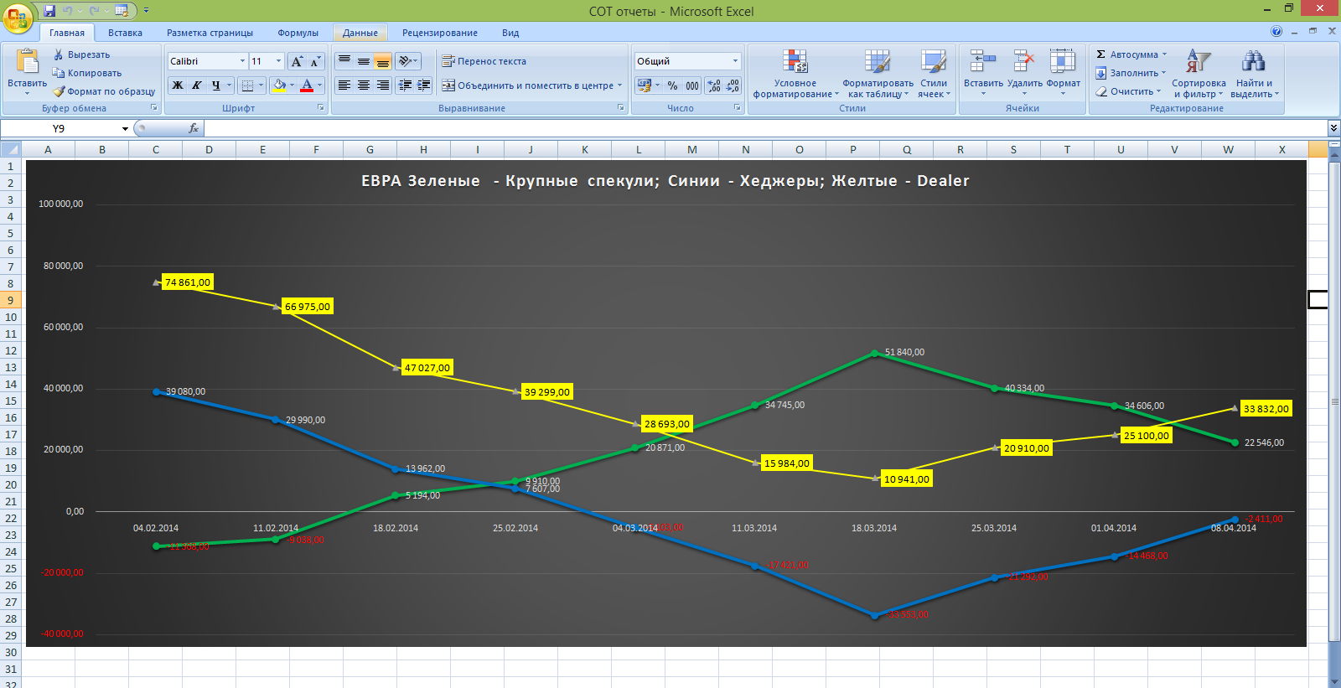Expand the formula bar

pos(1333,128)
